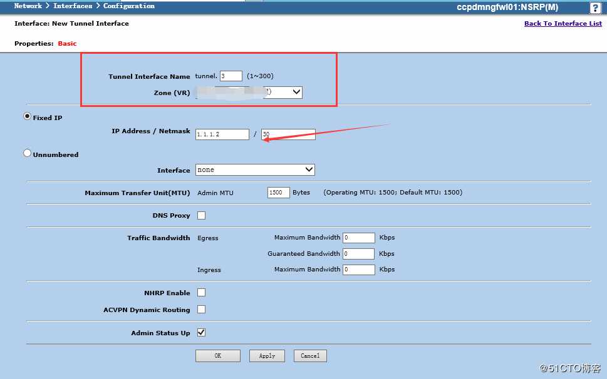Focus Ingress Maximum Bandwidth field
607x379 pixels.
pyautogui.click(x=359, y=270)
